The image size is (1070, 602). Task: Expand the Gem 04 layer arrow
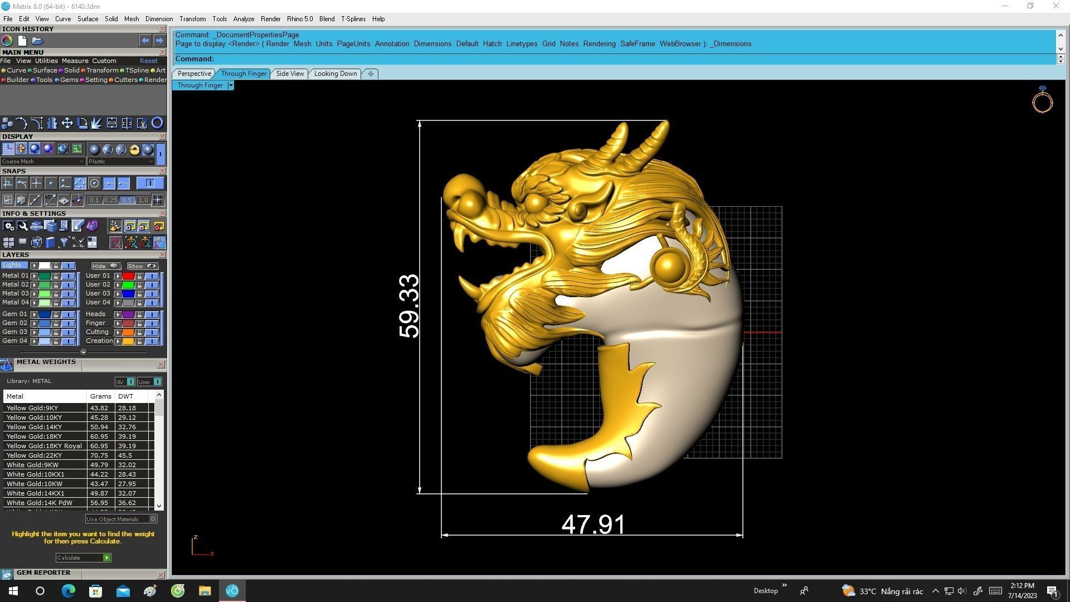point(34,341)
